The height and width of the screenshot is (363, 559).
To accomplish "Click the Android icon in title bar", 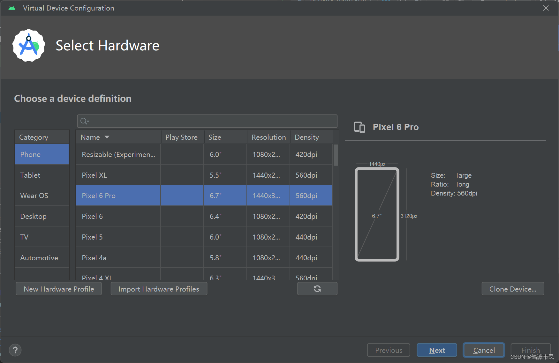I will click(12, 8).
